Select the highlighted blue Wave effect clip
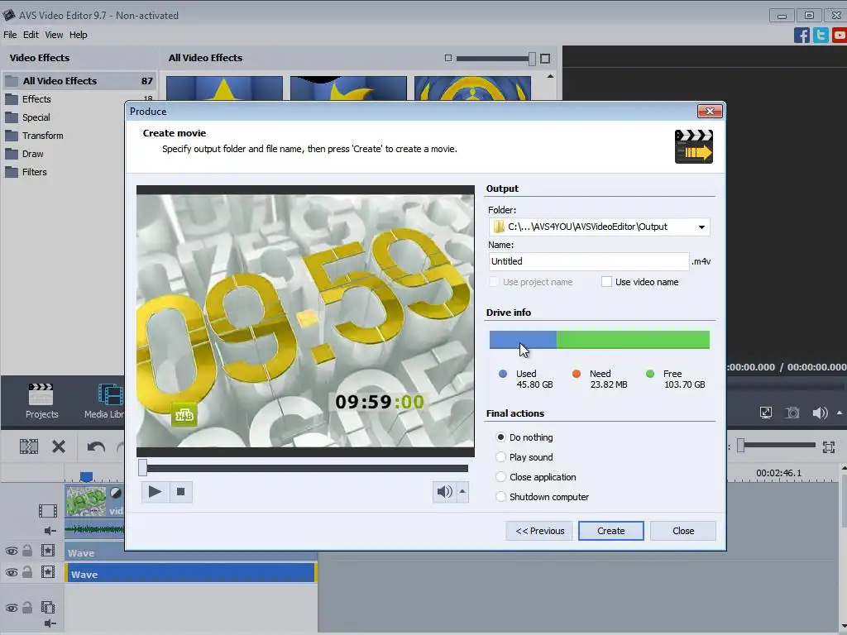Screen dimensions: 847x635 tap(190, 574)
